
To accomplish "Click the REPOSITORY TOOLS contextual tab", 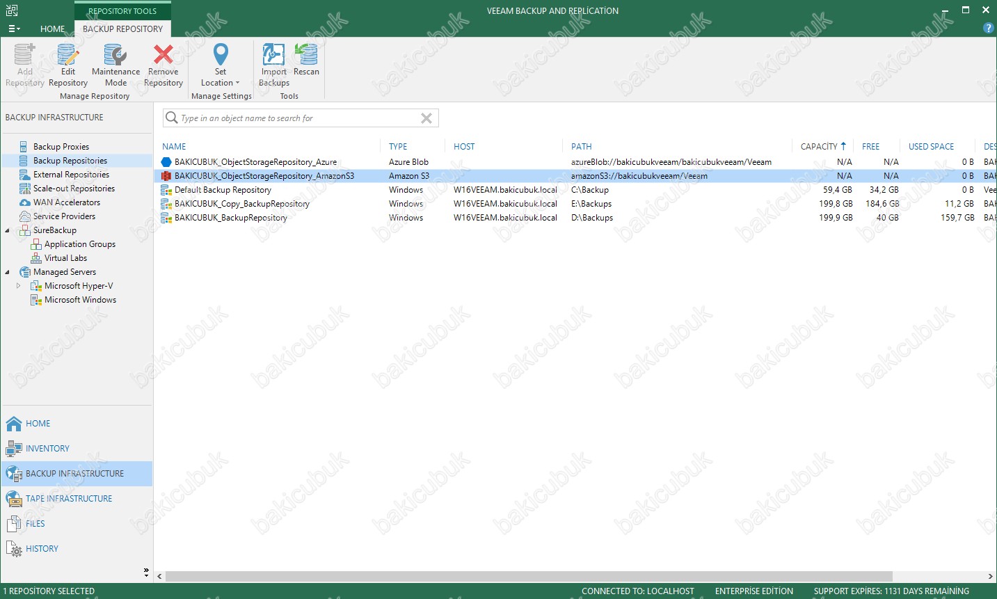I will (122, 11).
